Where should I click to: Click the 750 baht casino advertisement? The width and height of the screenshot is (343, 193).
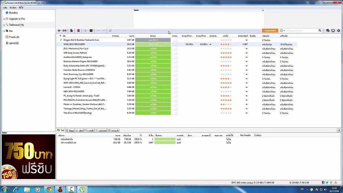click(x=28, y=157)
